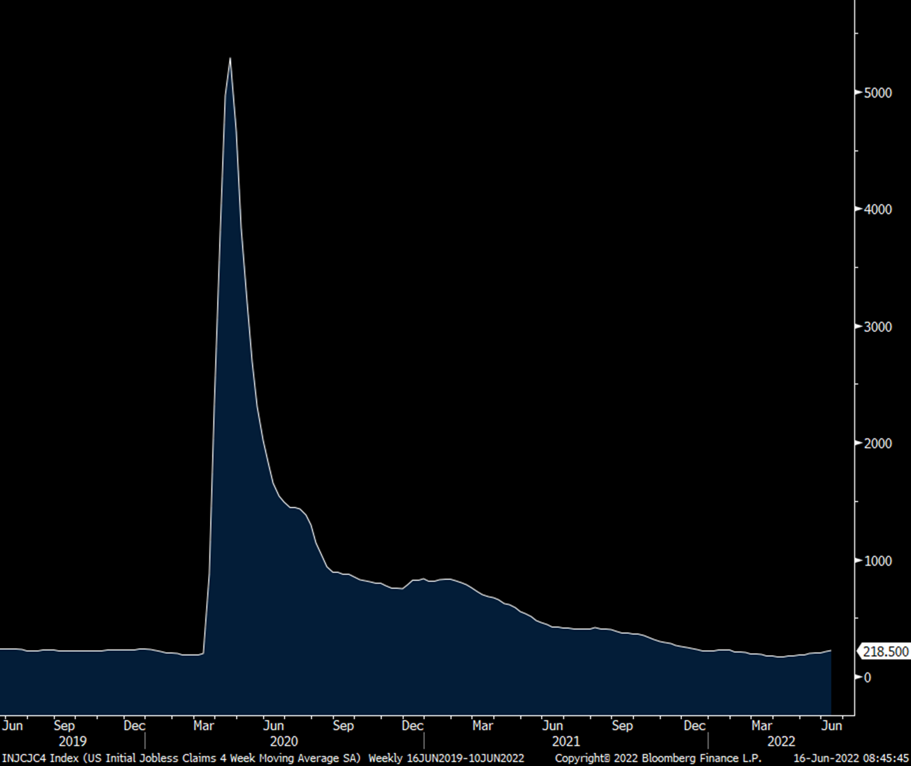Select the 2000 y-axis label
Image resolution: width=911 pixels, height=766 pixels.
tap(878, 443)
